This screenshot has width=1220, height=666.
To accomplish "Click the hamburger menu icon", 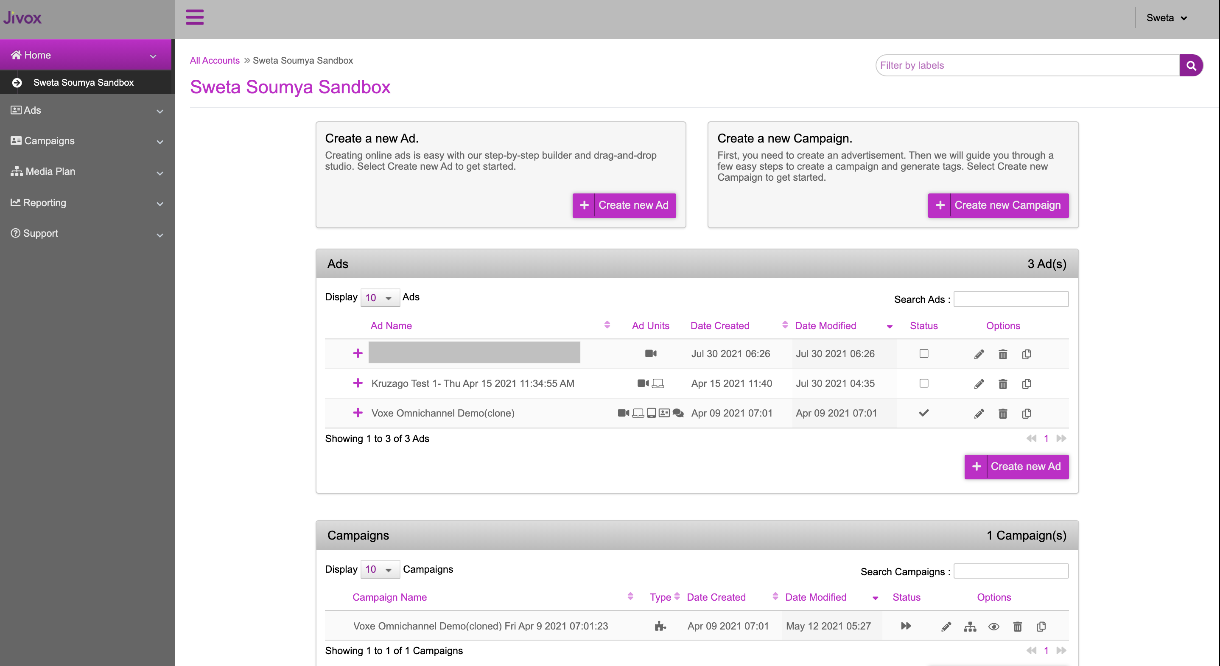I will (195, 17).
